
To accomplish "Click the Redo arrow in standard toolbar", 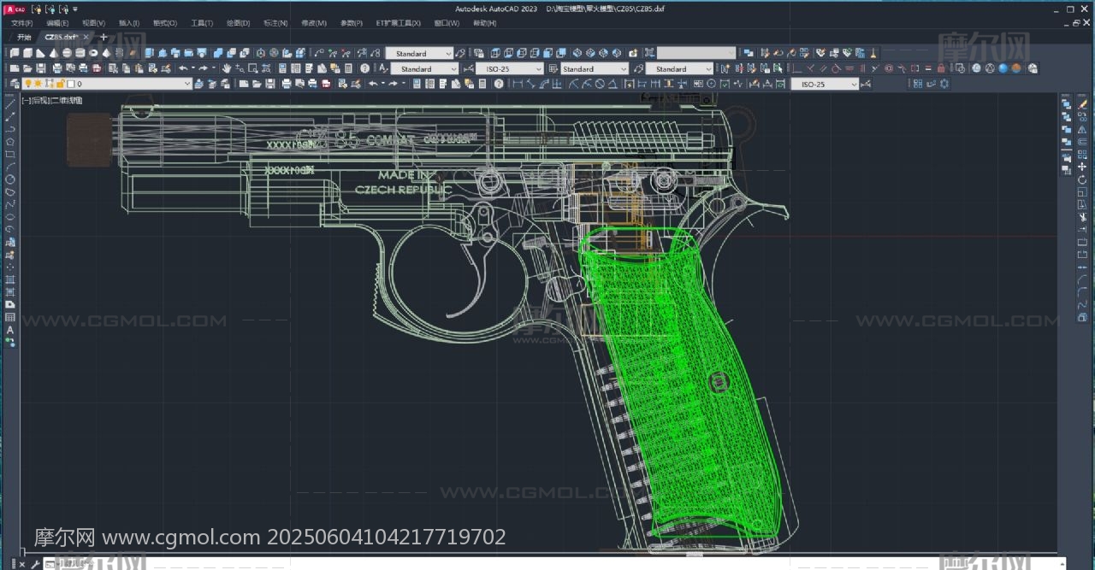I will click(204, 68).
